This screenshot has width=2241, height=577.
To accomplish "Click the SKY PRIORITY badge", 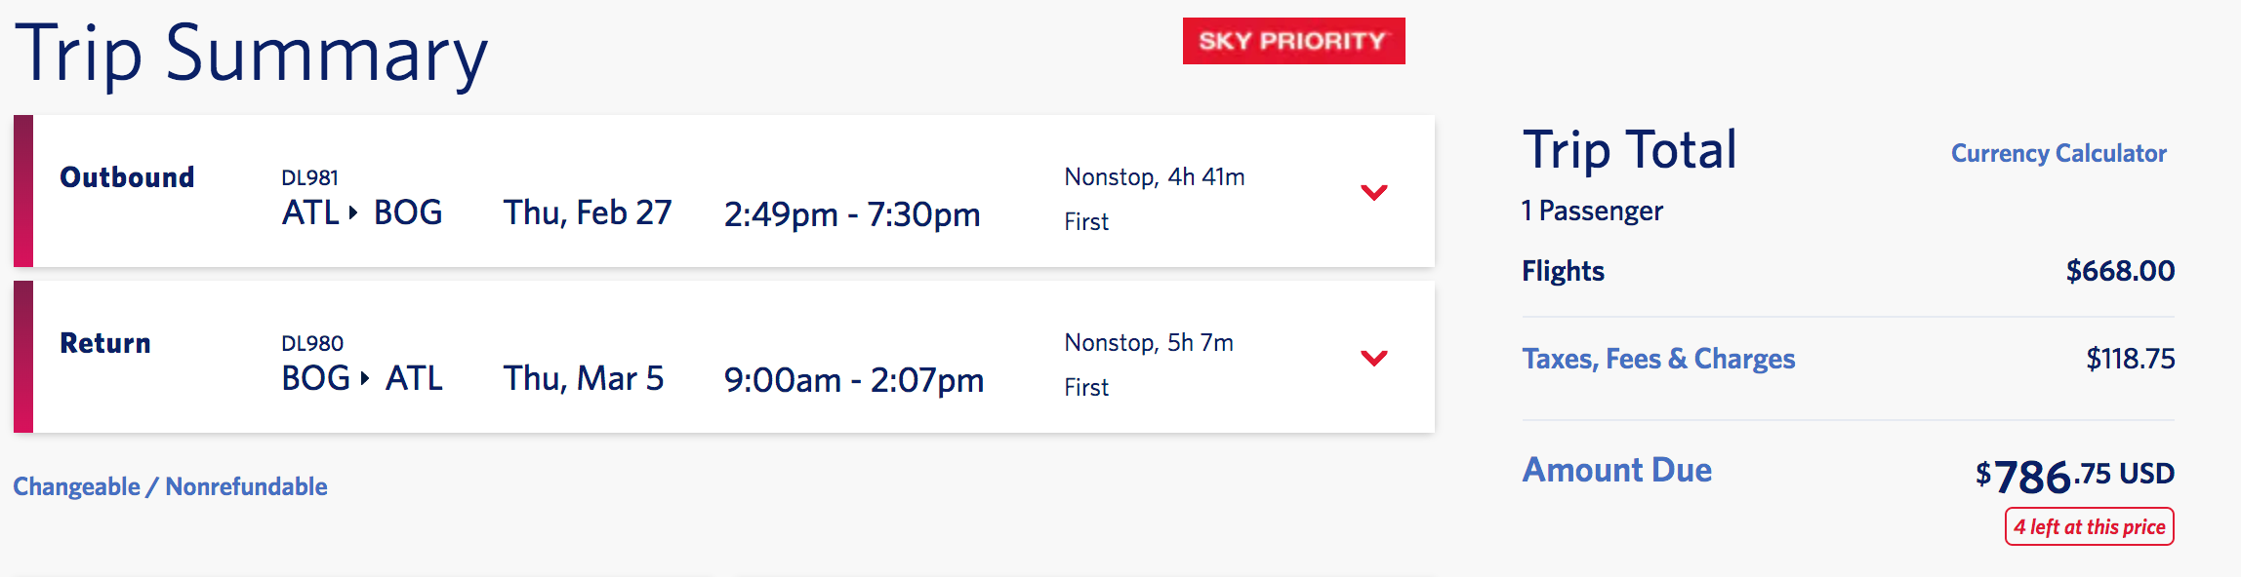I will [x=1293, y=41].
